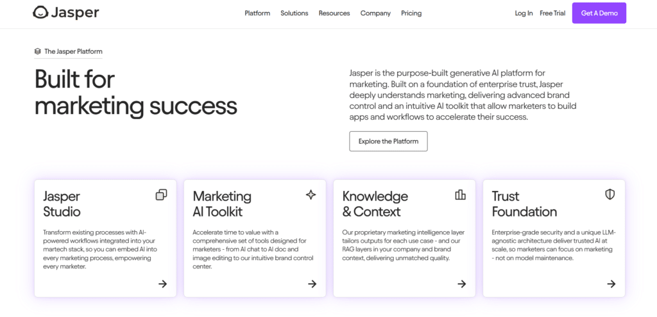657x317 pixels.
Task: Expand the Solutions navigation menu
Action: point(294,13)
